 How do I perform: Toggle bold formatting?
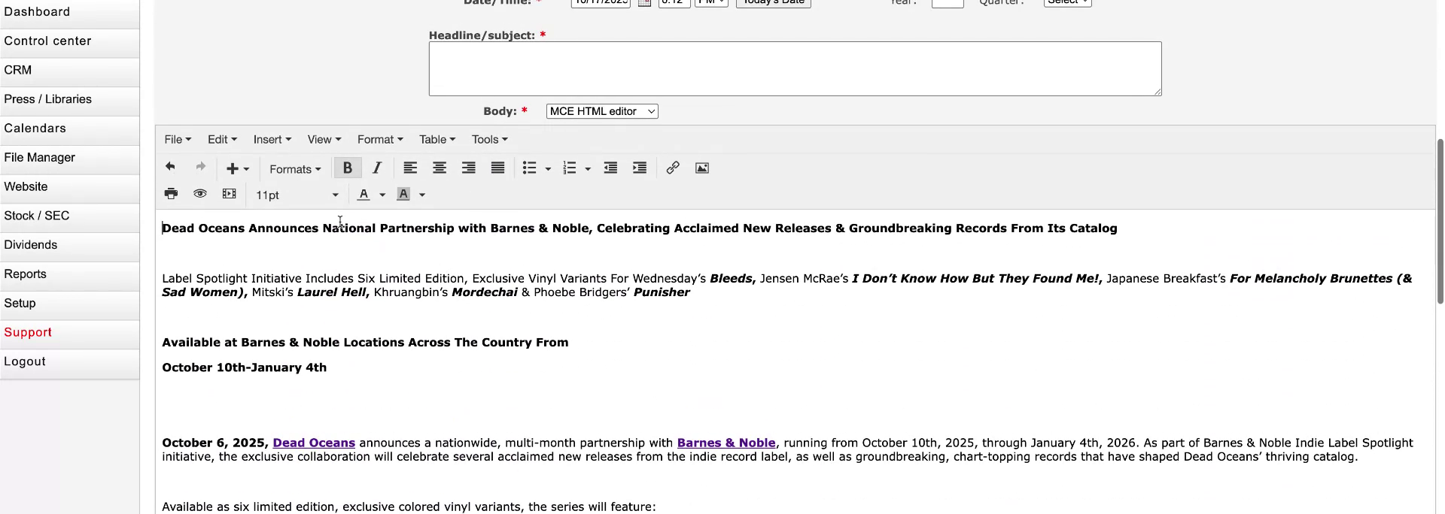pos(348,168)
